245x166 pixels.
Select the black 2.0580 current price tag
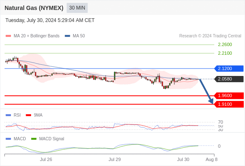click(229, 79)
